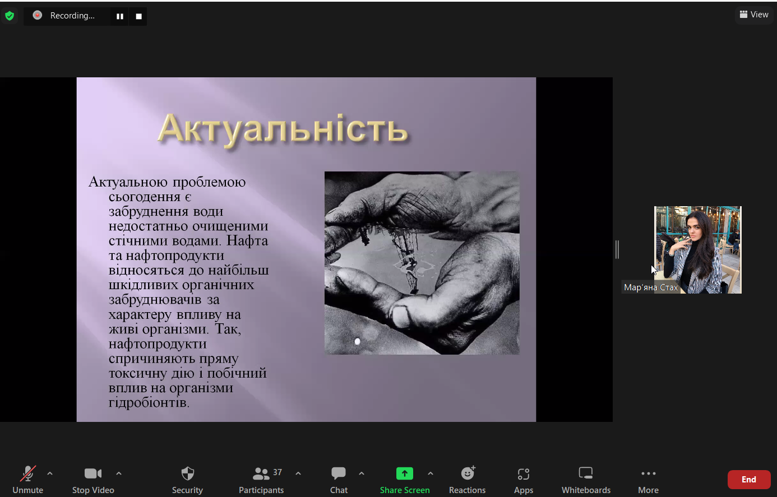The height and width of the screenshot is (497, 777).
Task: Open the View layout options
Action: pos(753,15)
